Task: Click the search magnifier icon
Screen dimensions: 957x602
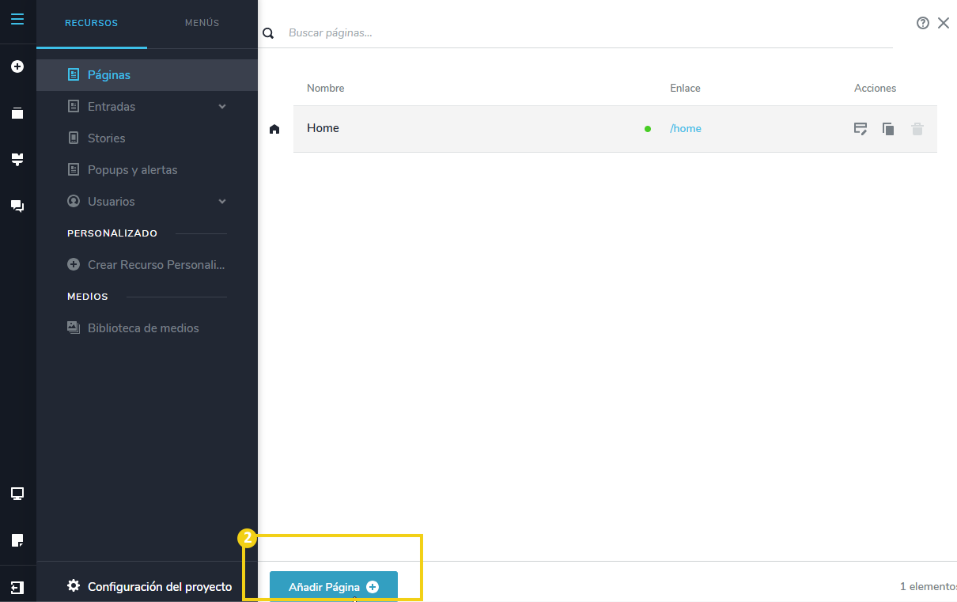Action: 268,33
